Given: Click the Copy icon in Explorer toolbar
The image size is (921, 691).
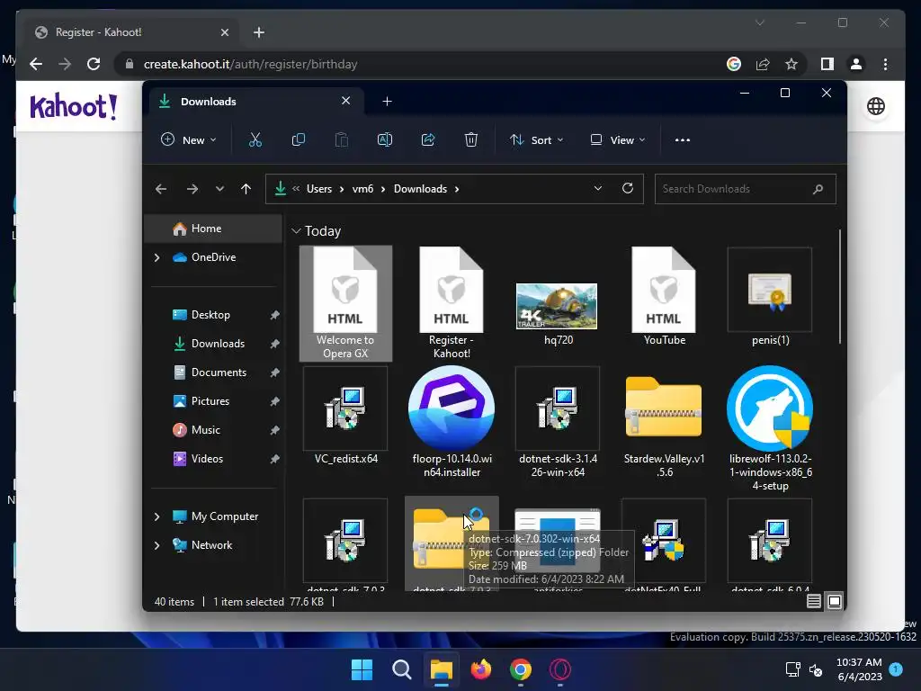Looking at the screenshot, I should pos(299,139).
